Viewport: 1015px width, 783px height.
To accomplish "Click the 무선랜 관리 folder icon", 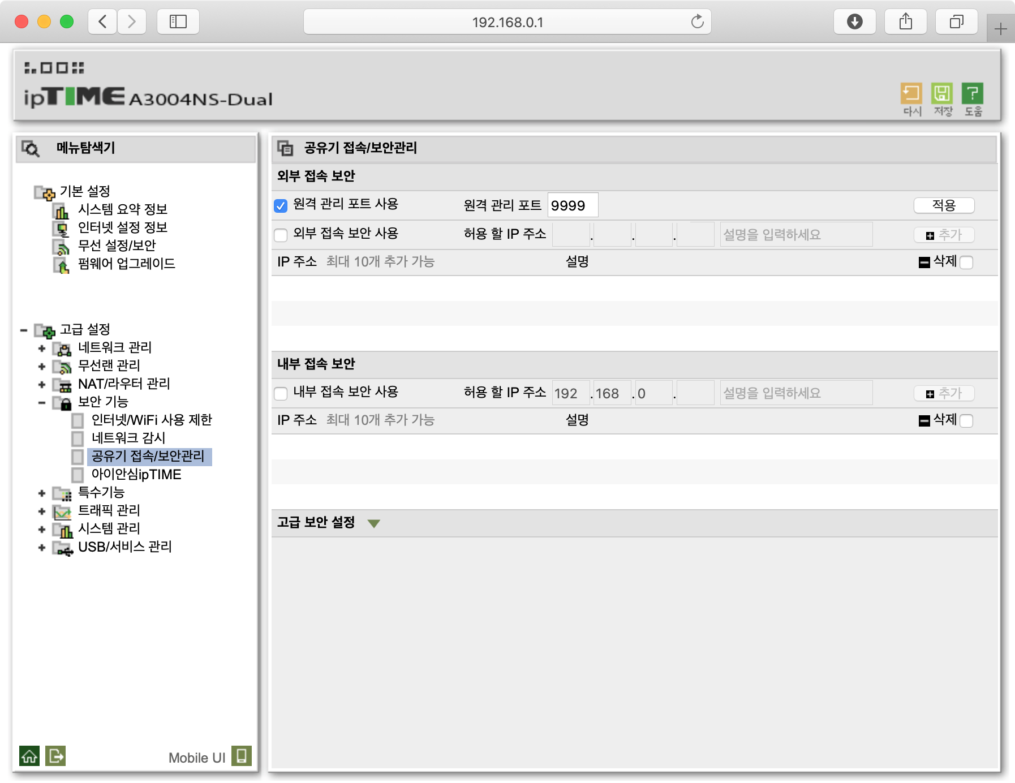I will click(62, 367).
